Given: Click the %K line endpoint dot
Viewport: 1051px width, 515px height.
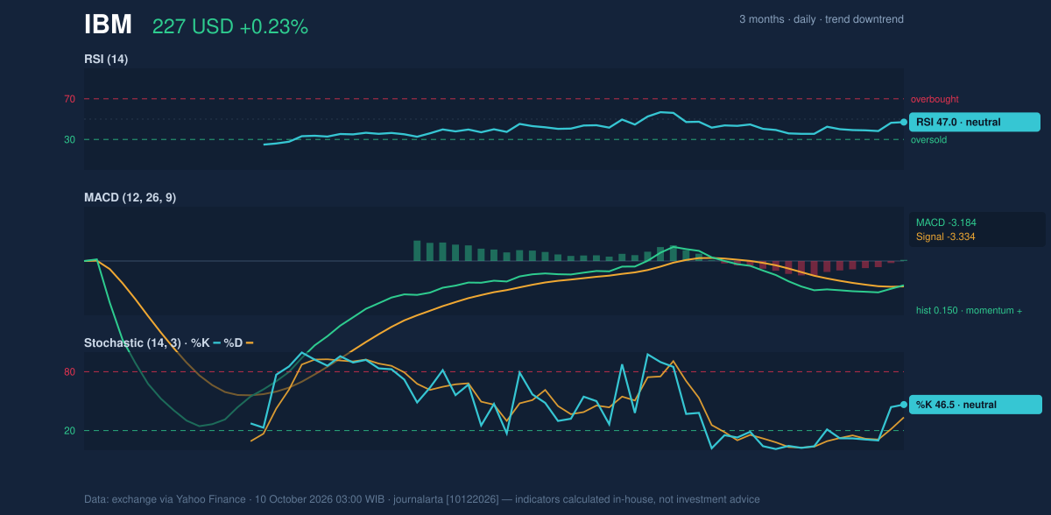Looking at the screenshot, I should click(904, 405).
